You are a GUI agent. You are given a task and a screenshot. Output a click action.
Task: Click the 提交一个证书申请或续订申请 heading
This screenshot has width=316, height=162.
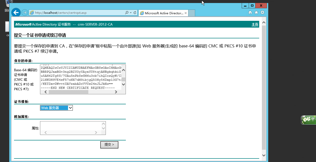tap(40, 35)
